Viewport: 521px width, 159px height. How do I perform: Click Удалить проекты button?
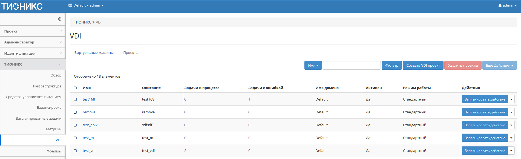pos(463,65)
